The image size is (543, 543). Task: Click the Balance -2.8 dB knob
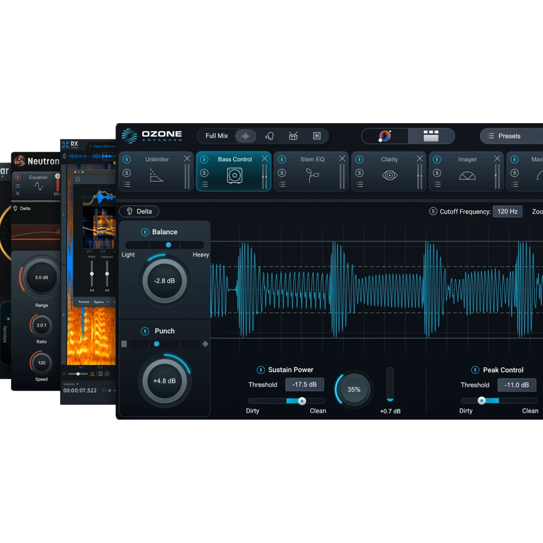tap(164, 281)
